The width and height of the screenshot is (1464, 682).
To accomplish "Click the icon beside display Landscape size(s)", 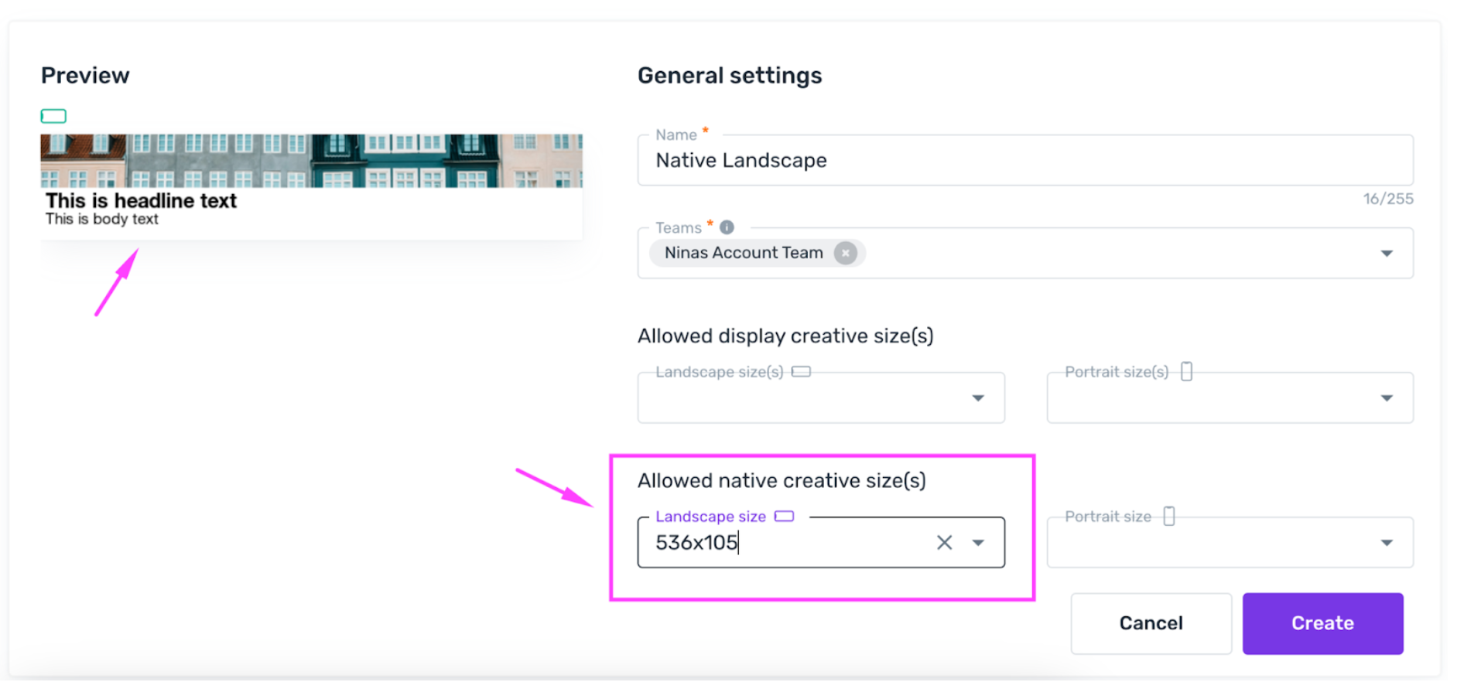I will pos(802,372).
